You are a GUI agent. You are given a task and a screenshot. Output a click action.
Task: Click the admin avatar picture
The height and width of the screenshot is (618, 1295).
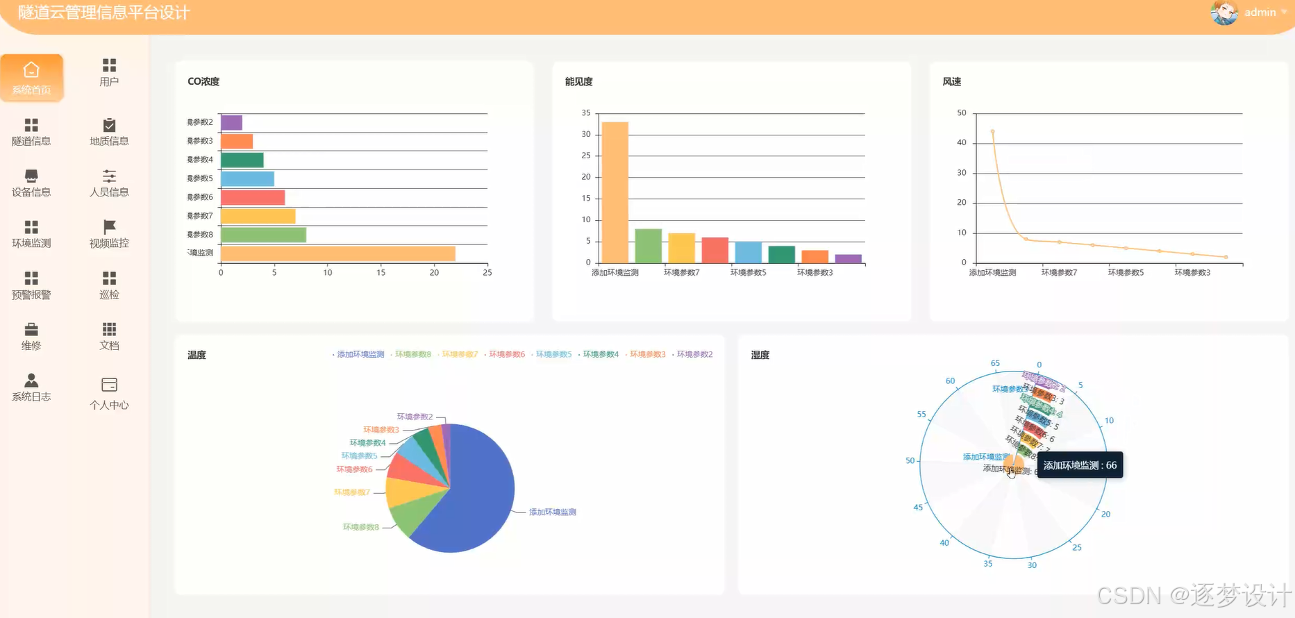click(1224, 12)
